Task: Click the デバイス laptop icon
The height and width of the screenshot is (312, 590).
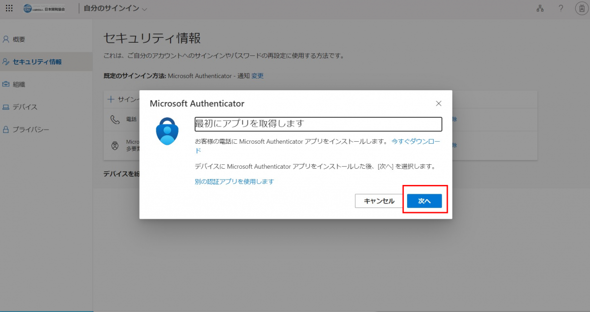Action: coord(6,107)
